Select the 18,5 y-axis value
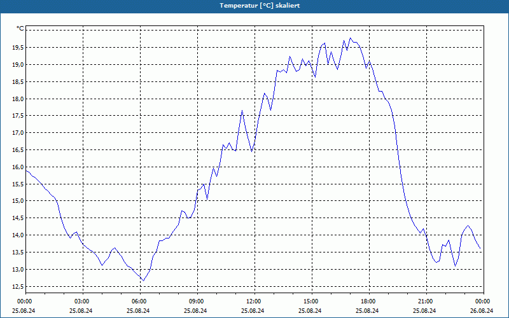 (x=18, y=81)
